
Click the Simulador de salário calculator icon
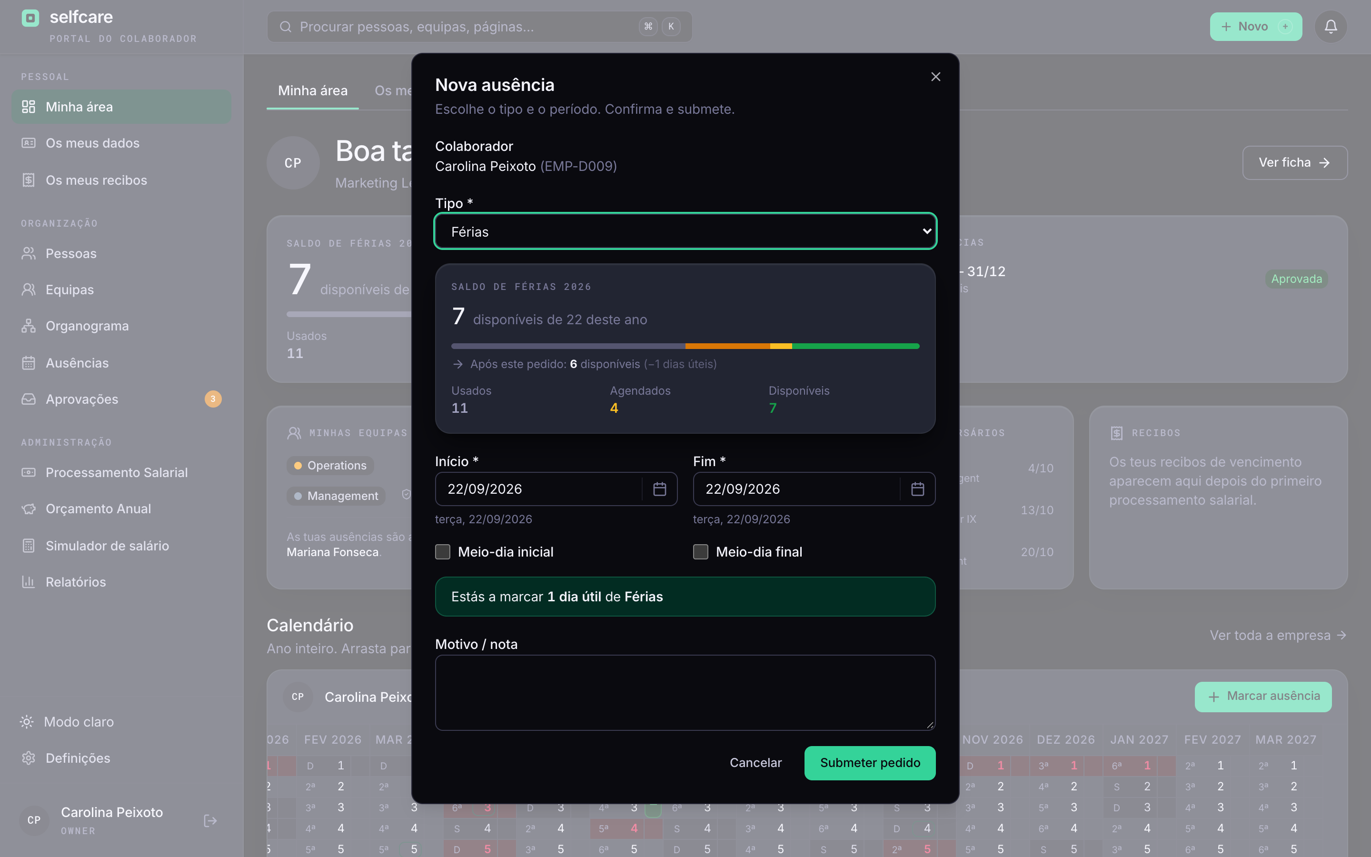pos(29,545)
